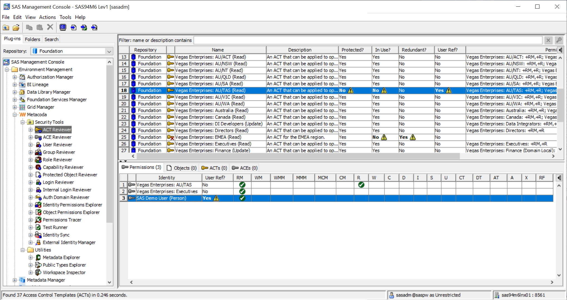Toggle the permissions table column chooser

[x=559, y=178]
